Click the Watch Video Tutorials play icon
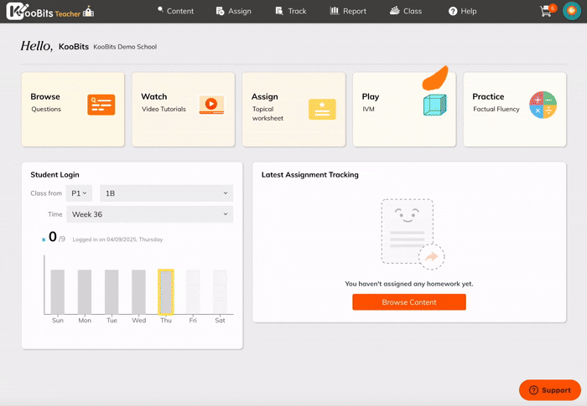This screenshot has width=587, height=406. coord(211,105)
